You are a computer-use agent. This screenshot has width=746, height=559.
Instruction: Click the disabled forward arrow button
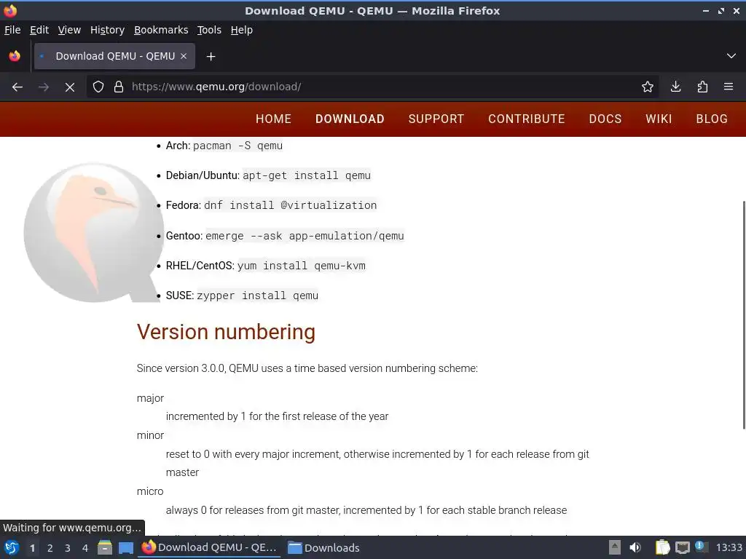pyautogui.click(x=43, y=87)
